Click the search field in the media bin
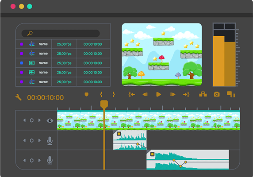This screenshot has height=177, width=253. [x=61, y=33]
